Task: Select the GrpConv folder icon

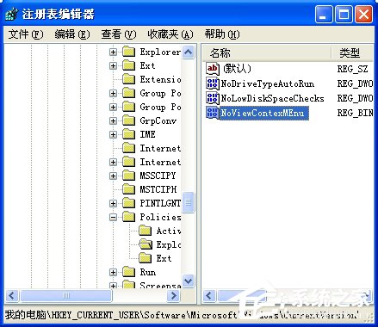Action: click(x=128, y=120)
